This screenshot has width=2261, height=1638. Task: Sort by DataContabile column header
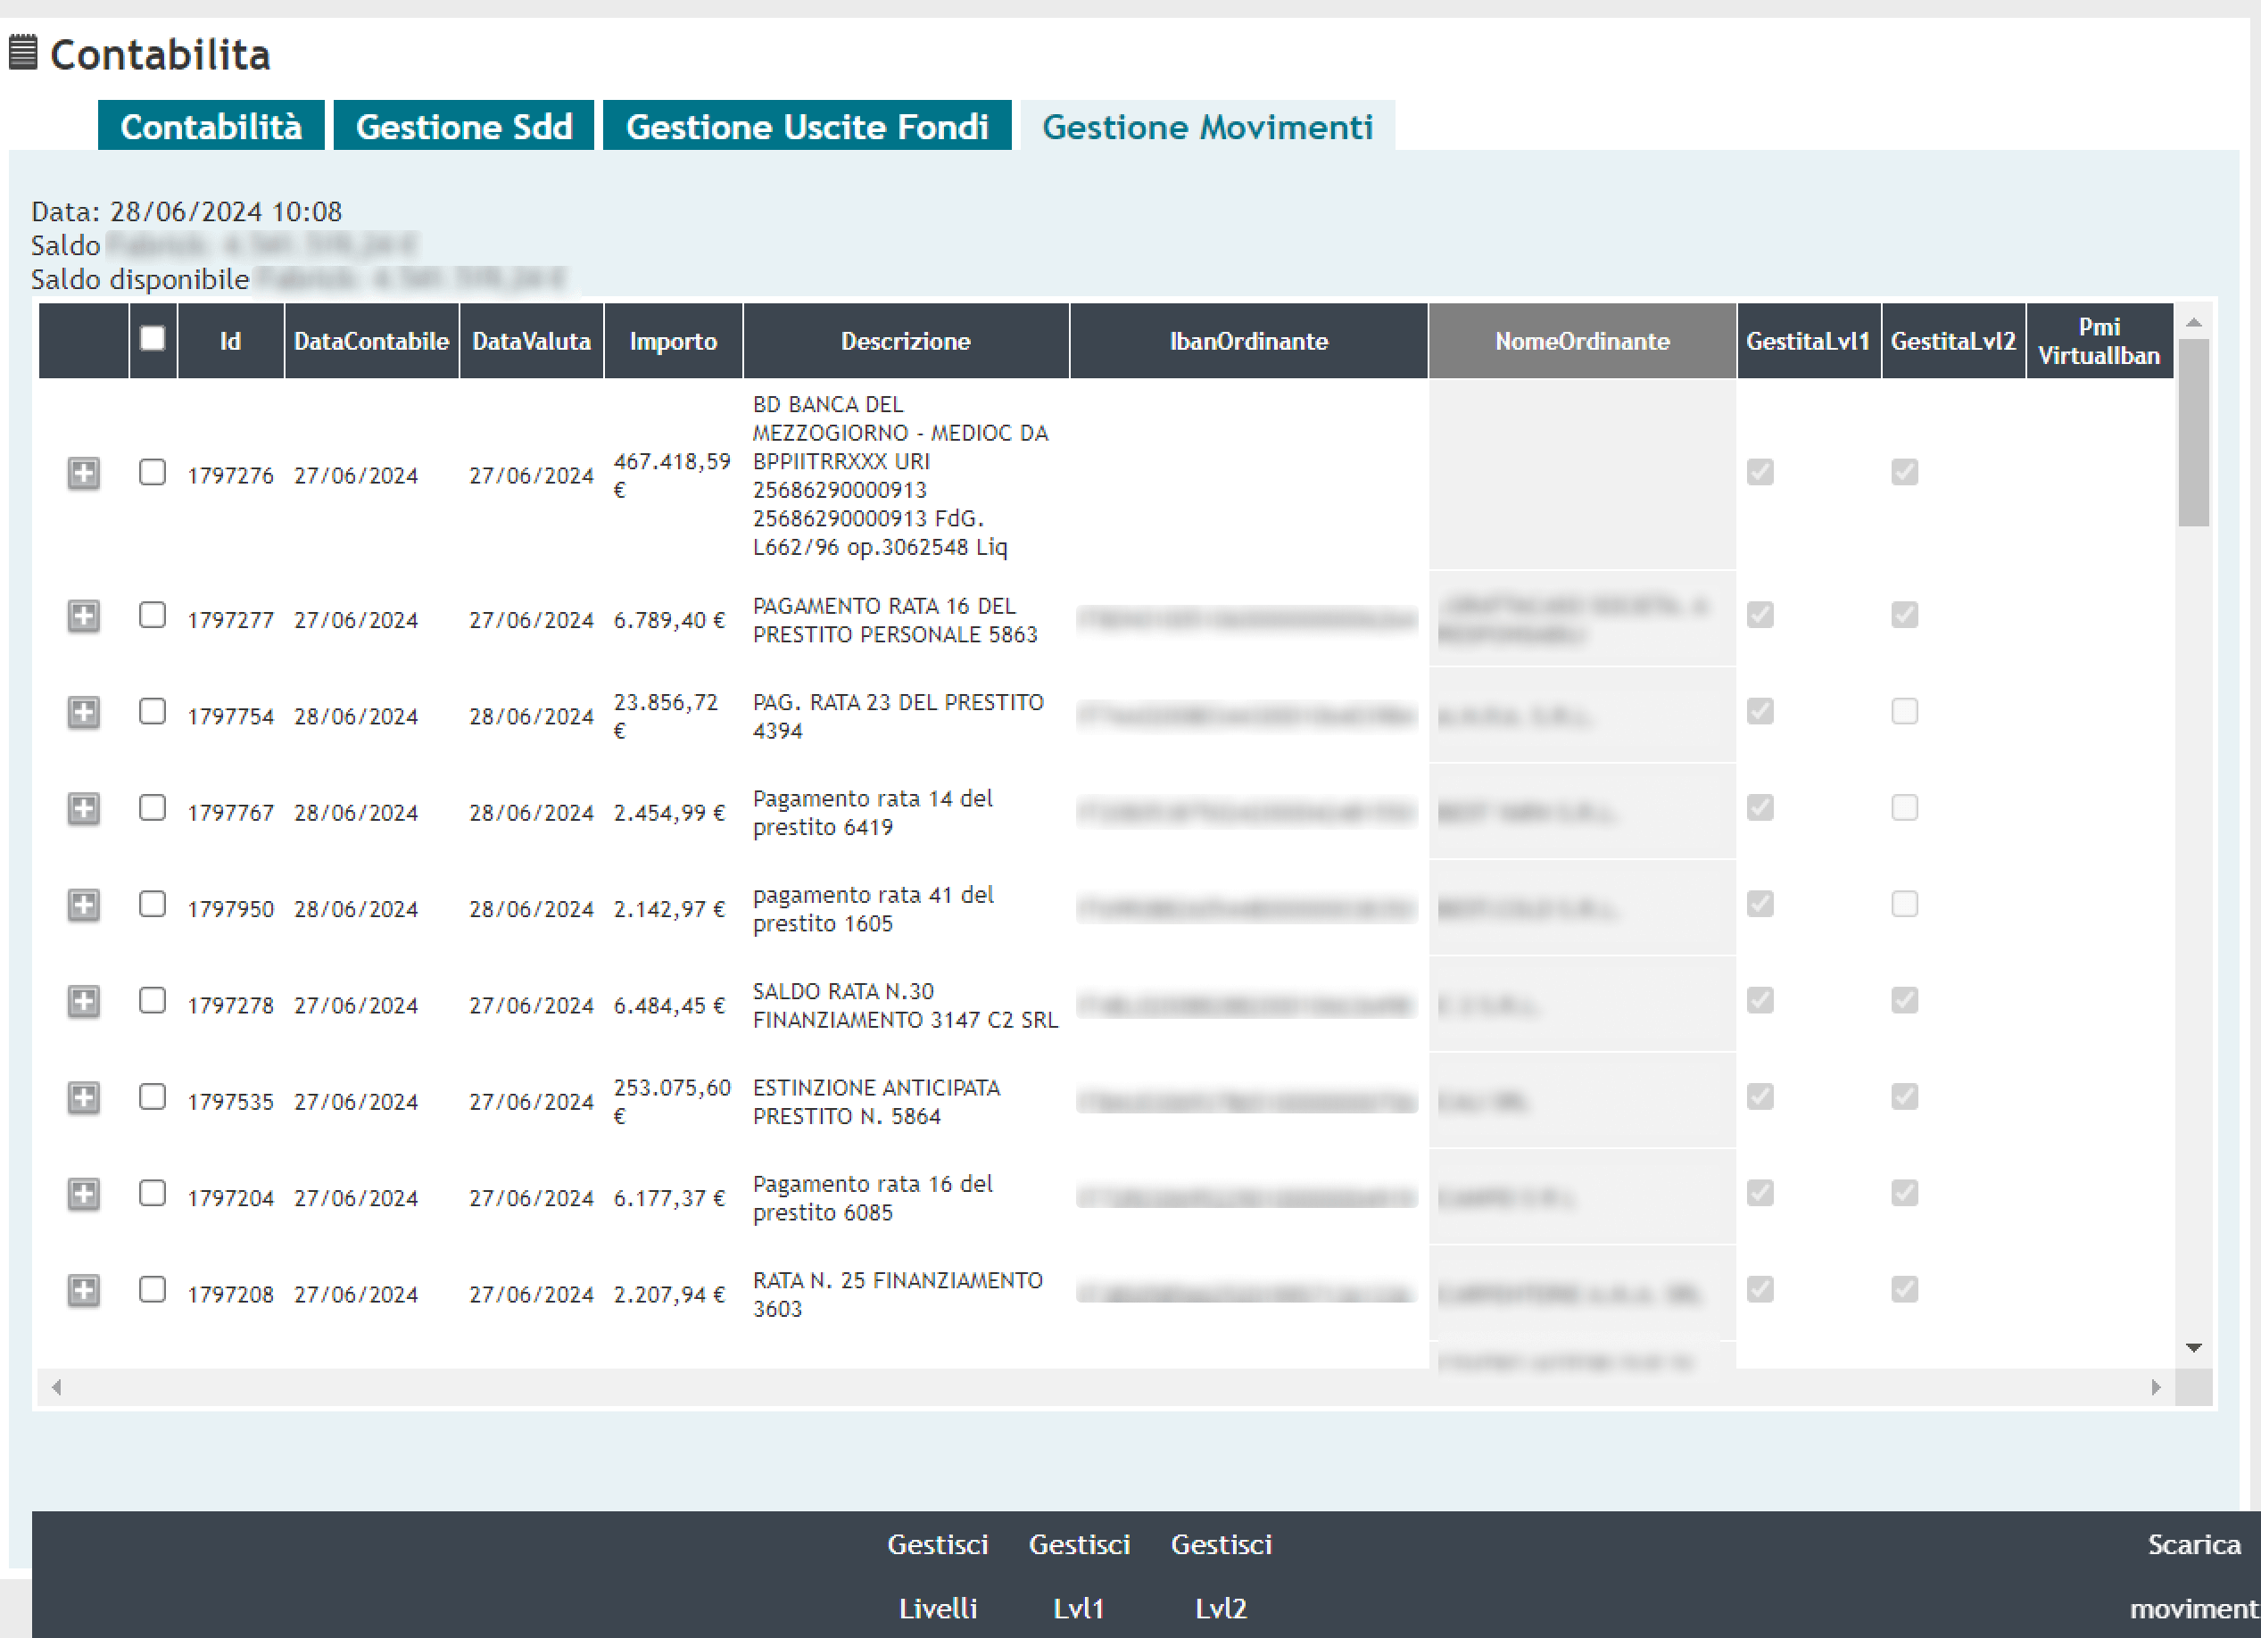pos(371,341)
